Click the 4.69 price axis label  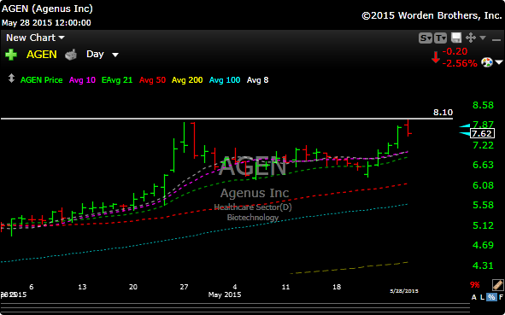tap(483, 246)
